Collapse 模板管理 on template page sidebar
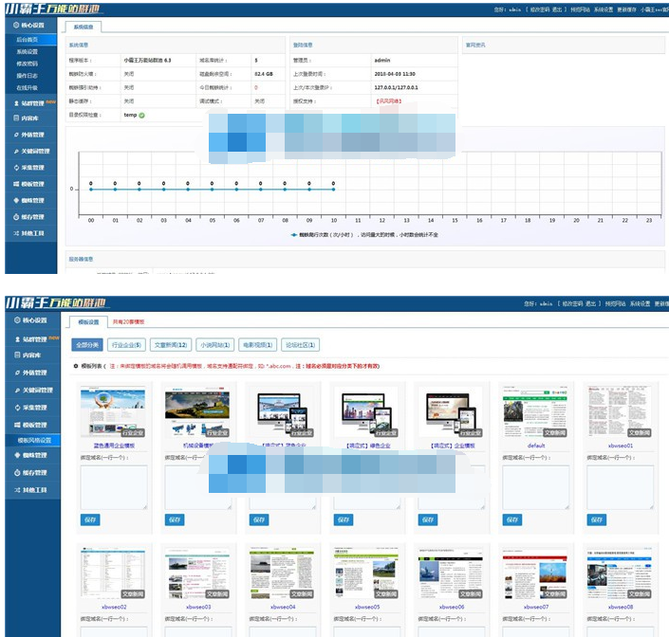This screenshot has height=637, width=669. click(x=33, y=425)
